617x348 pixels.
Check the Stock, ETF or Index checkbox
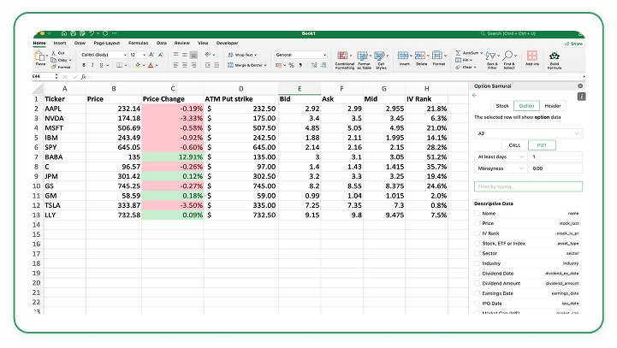click(x=477, y=244)
